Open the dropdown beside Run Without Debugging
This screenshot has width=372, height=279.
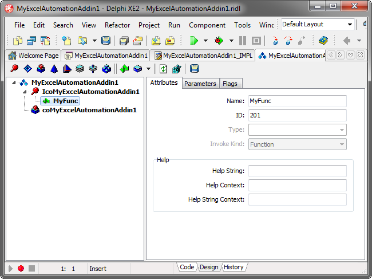tap(231, 41)
